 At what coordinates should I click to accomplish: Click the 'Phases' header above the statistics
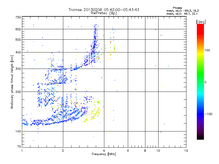pyautogui.click(x=177, y=8)
